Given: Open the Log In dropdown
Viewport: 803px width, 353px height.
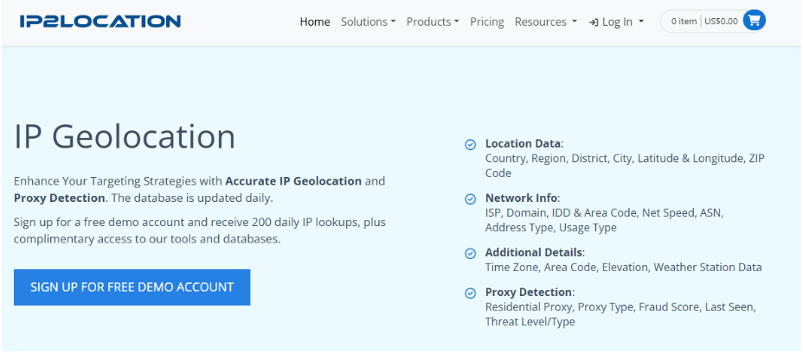Looking at the screenshot, I should pos(617,22).
